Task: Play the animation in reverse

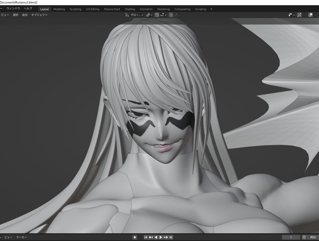Action: click(156, 237)
